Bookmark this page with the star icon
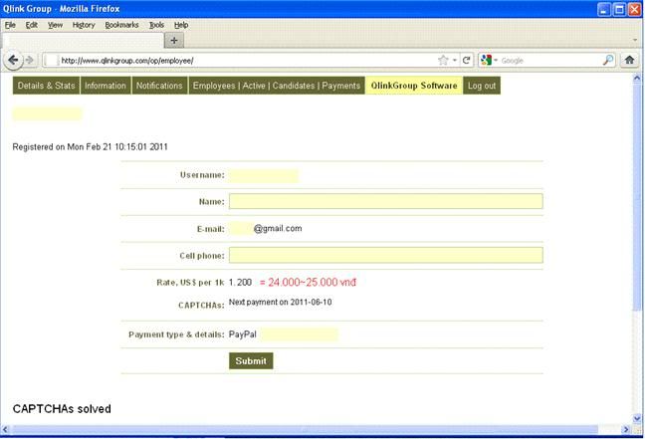The image size is (645, 439). 443,61
